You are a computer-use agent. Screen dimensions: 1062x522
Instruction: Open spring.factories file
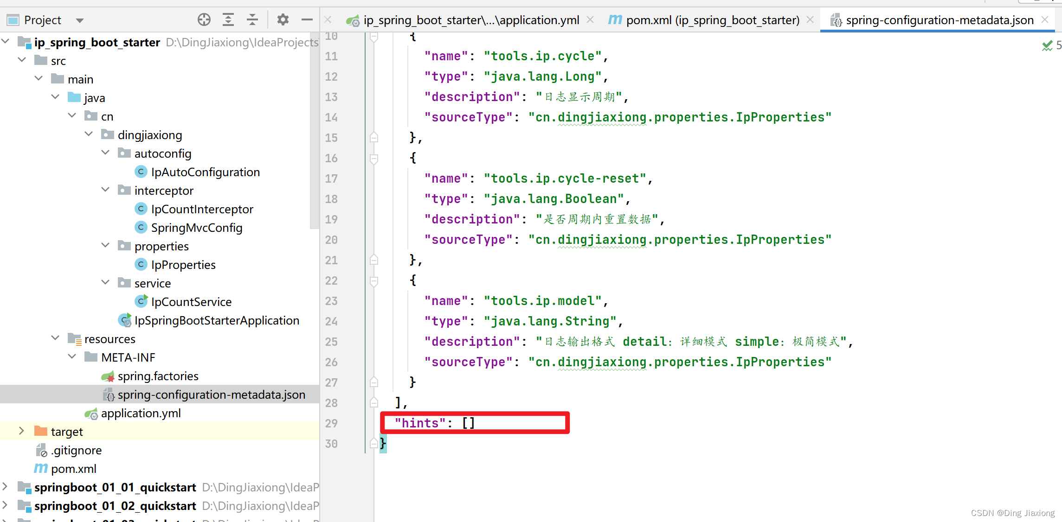point(158,376)
